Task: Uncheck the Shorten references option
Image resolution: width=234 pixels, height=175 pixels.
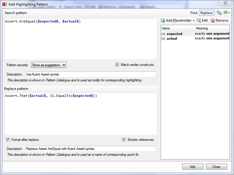Action: pyautogui.click(x=124, y=140)
